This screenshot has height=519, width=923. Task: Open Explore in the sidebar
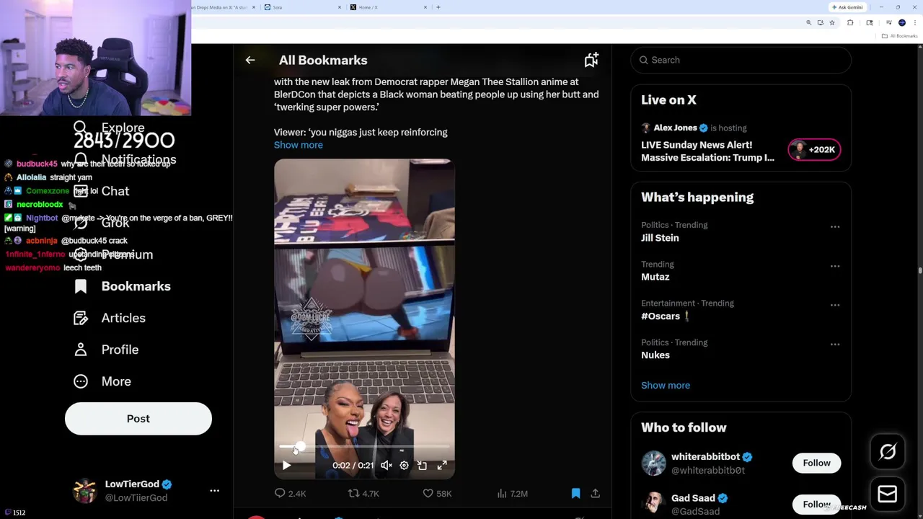(109, 128)
